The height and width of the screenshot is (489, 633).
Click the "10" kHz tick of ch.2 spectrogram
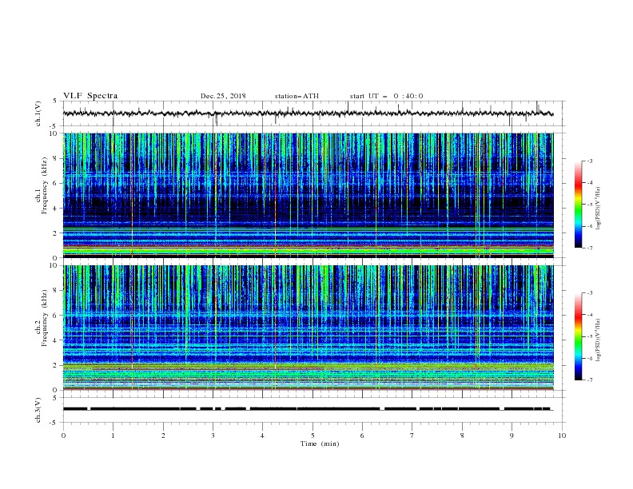click(x=54, y=265)
